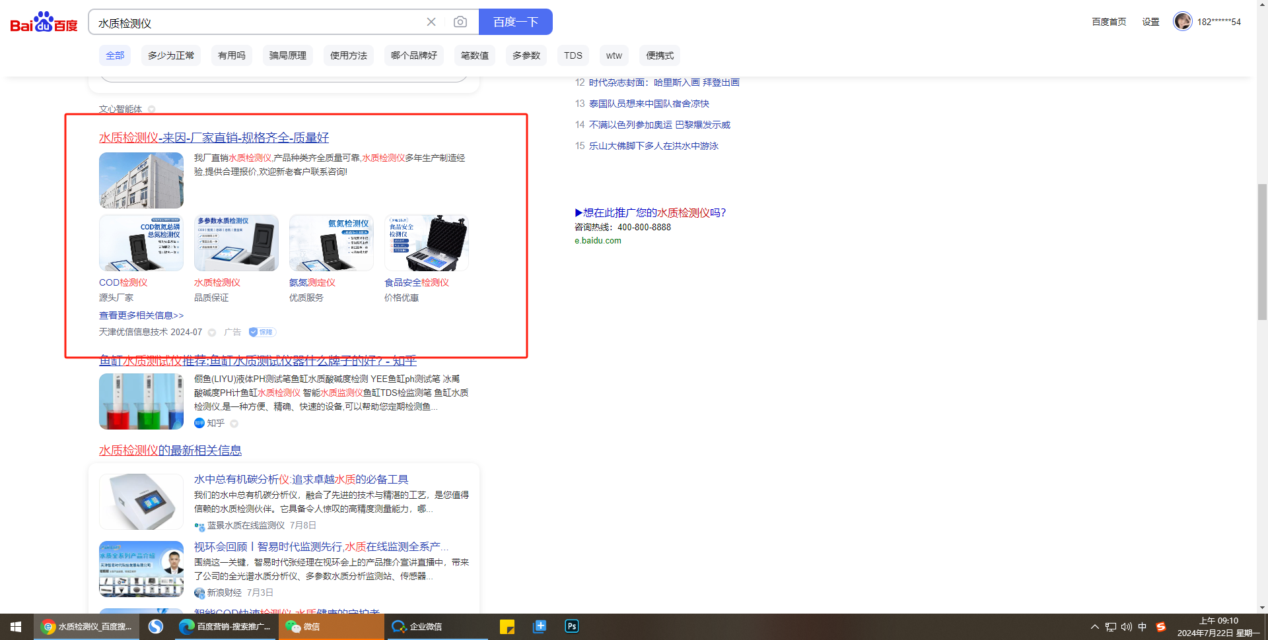
Task: Click the 食品安全检测仪 product thumbnail
Action: (x=427, y=243)
